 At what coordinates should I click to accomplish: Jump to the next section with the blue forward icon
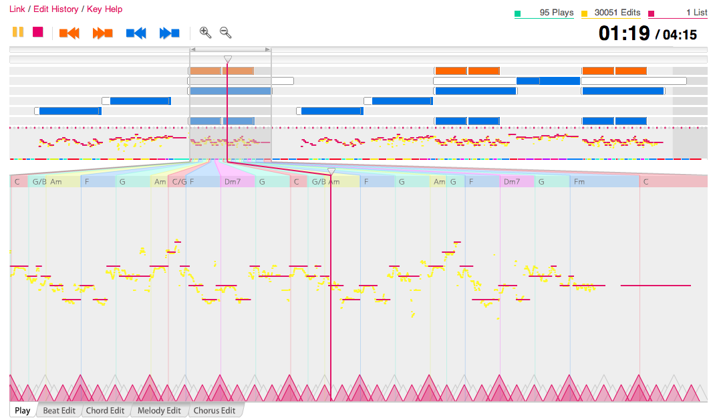170,33
